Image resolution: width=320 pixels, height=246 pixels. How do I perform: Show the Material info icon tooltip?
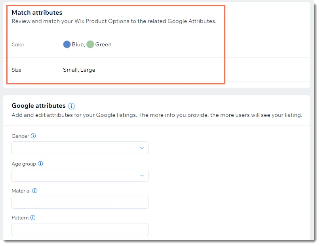coord(35,191)
